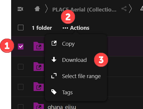Choose Select file range menu entry

[x=81, y=76]
